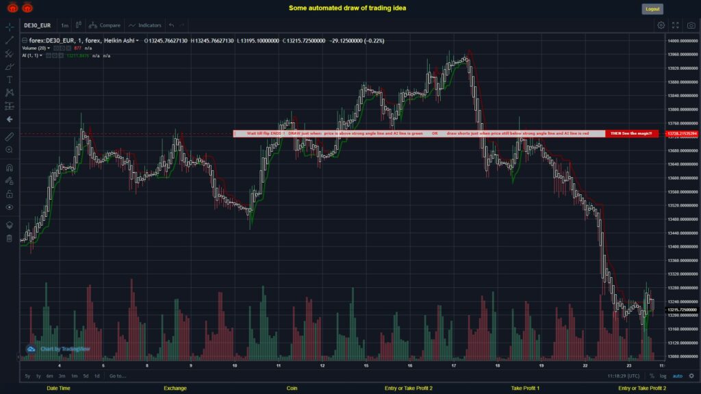The image size is (701, 394).
Task: Select the Text annotation tool
Action: click(x=10, y=79)
